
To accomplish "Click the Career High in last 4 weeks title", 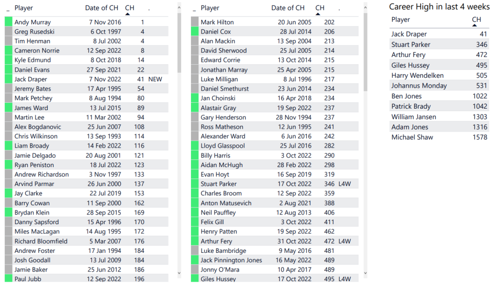I will pyautogui.click(x=439, y=7).
